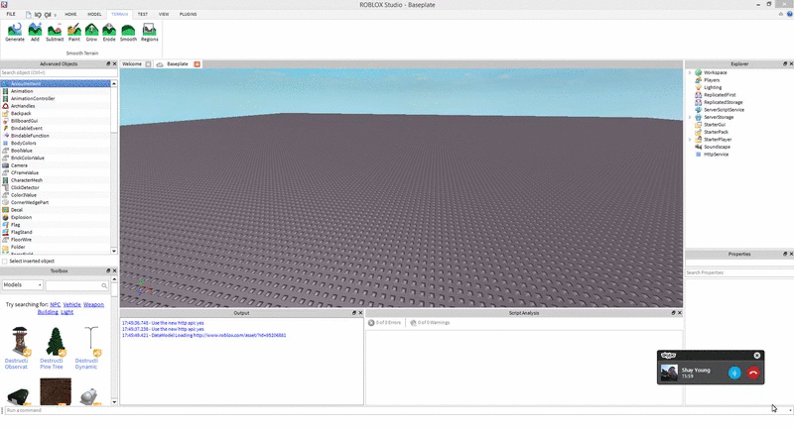Switch to the TEST ribbon tab

point(143,14)
